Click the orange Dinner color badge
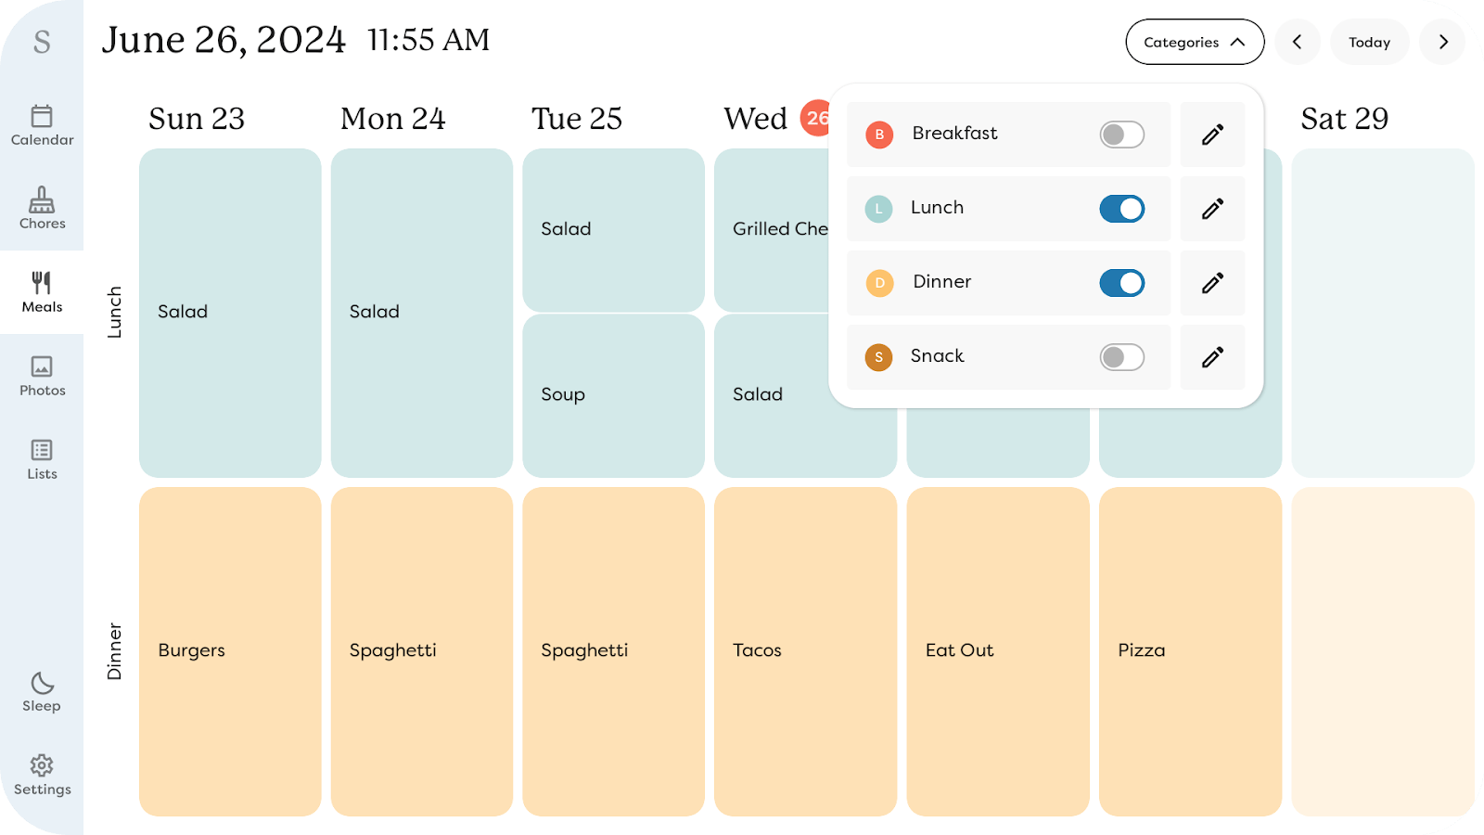The image size is (1484, 835). pyautogui.click(x=879, y=283)
